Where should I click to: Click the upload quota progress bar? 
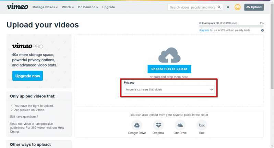pos(231,26)
